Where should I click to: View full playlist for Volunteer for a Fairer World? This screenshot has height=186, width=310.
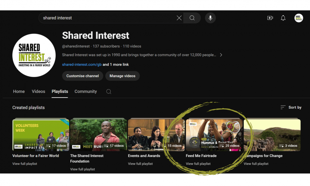25,164
